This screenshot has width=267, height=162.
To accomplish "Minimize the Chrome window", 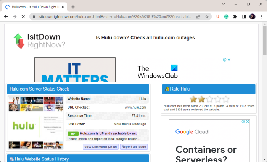I will (236, 4).
